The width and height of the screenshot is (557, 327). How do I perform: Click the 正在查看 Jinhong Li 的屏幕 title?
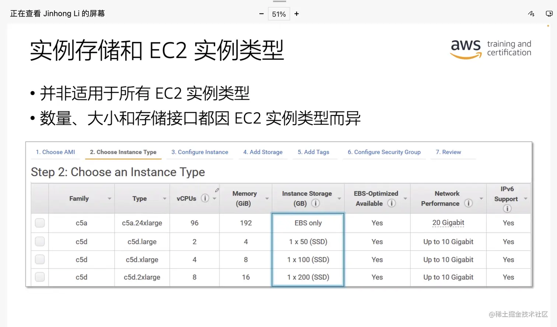(57, 14)
